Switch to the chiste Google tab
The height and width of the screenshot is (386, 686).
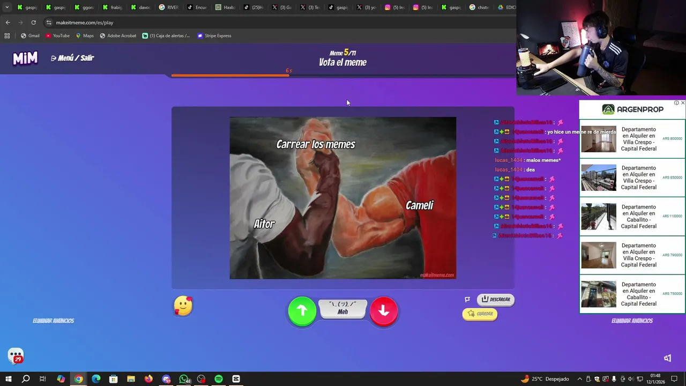[x=479, y=8]
